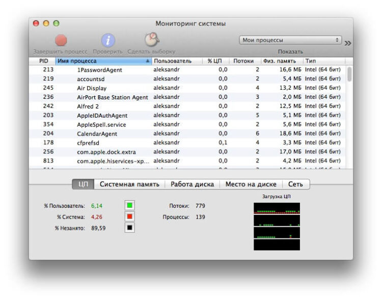Expand the toolbar overflow chevron
Image resolution: width=382 pixels, height=300 pixels.
[x=348, y=43]
